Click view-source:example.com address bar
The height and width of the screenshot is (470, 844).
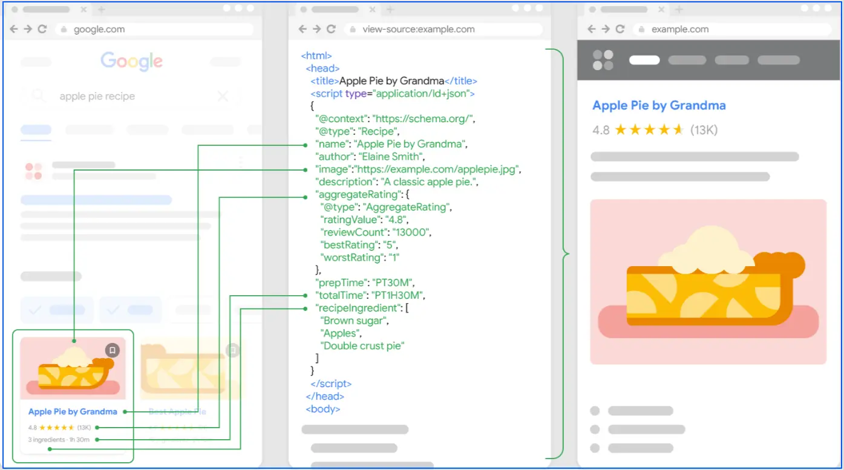pos(443,29)
